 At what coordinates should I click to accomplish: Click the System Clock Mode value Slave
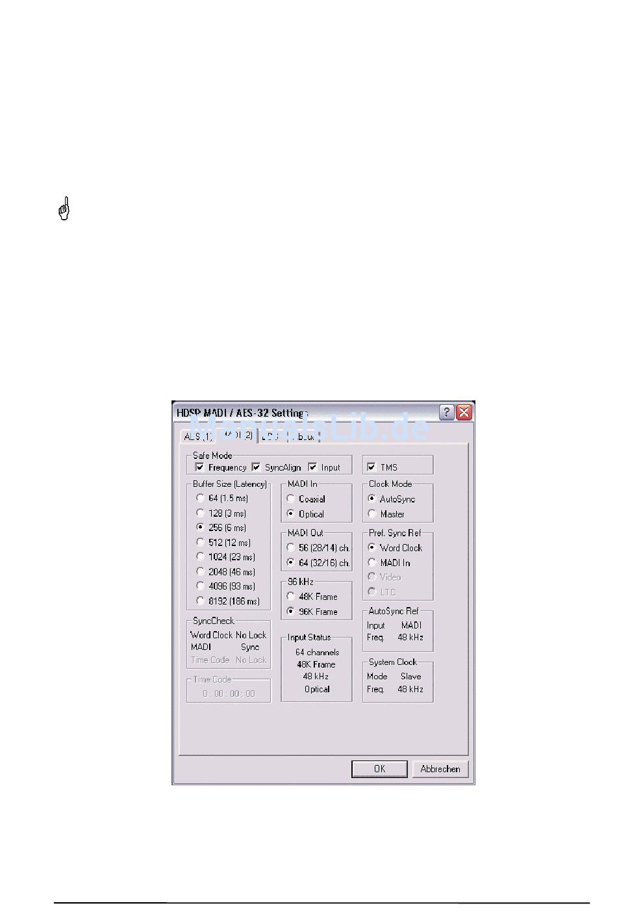[x=410, y=676]
